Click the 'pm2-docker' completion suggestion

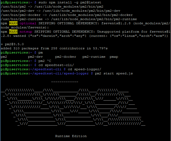tap(65, 57)
